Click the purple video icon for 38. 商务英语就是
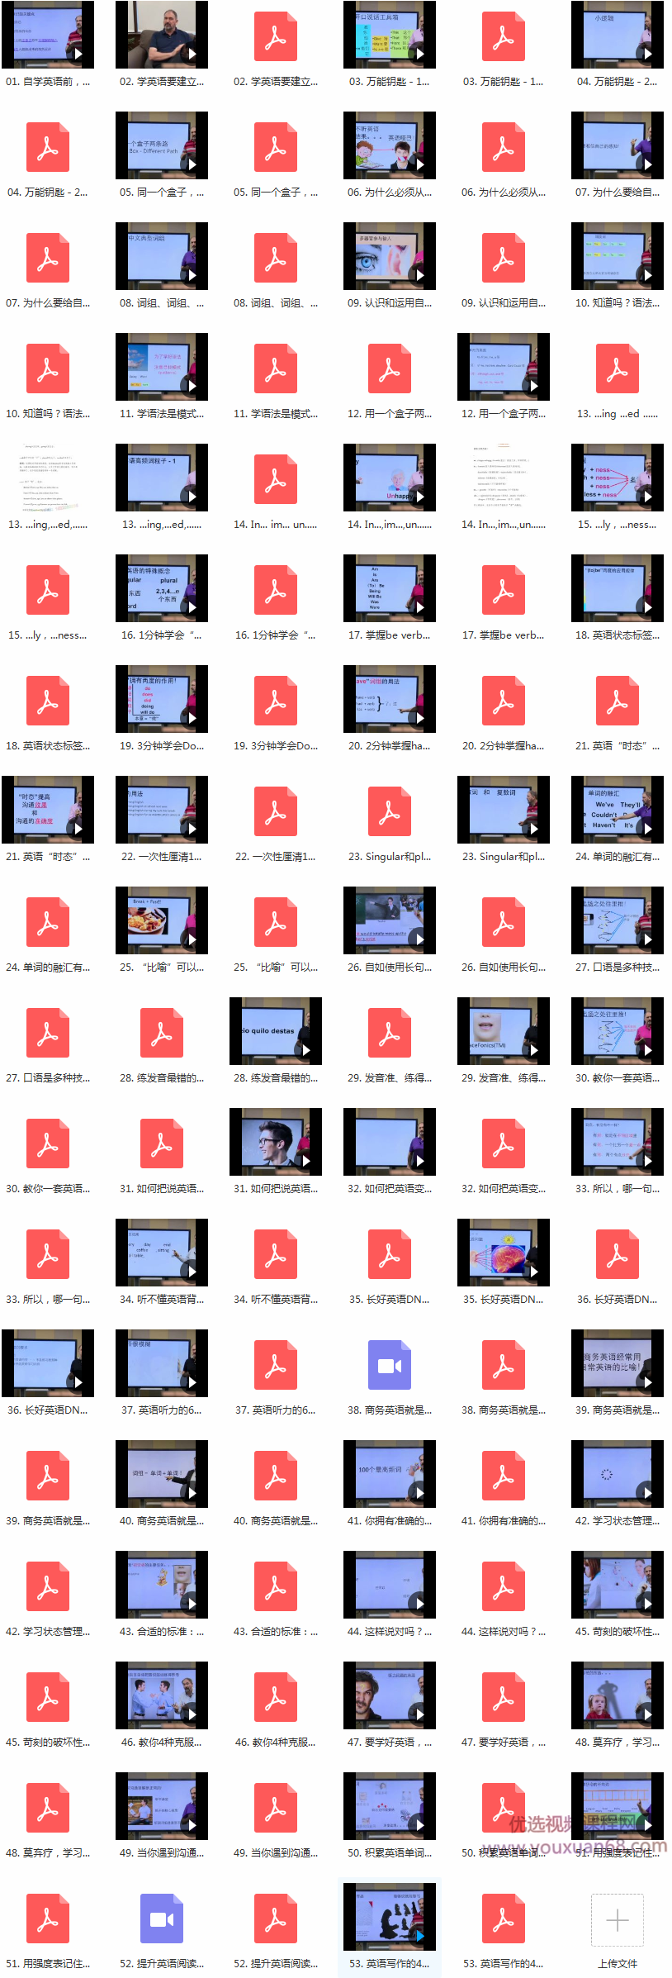Viewport: 672px width, 1978px height. (389, 1365)
